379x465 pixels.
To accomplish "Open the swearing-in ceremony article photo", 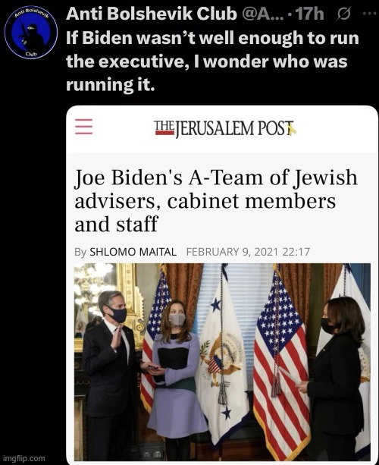I will (222, 362).
